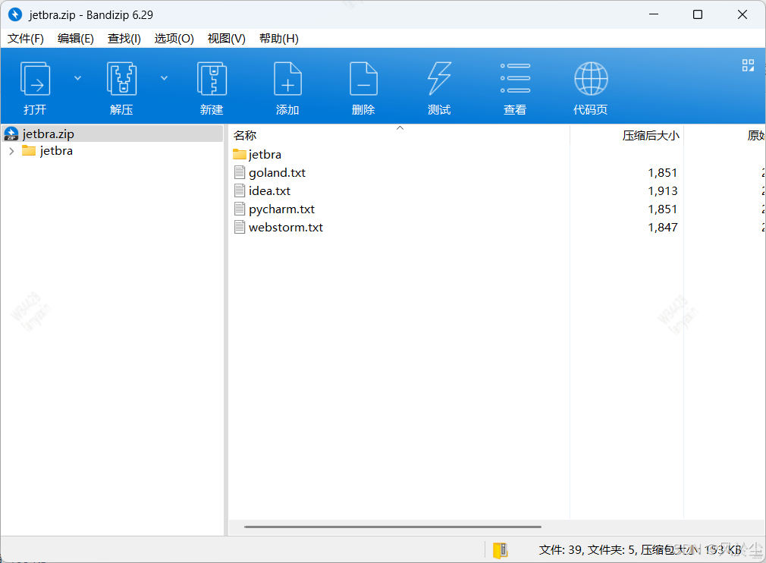766x563 pixels.
Task: Click the 添加 (Add files) icon
Action: click(287, 79)
